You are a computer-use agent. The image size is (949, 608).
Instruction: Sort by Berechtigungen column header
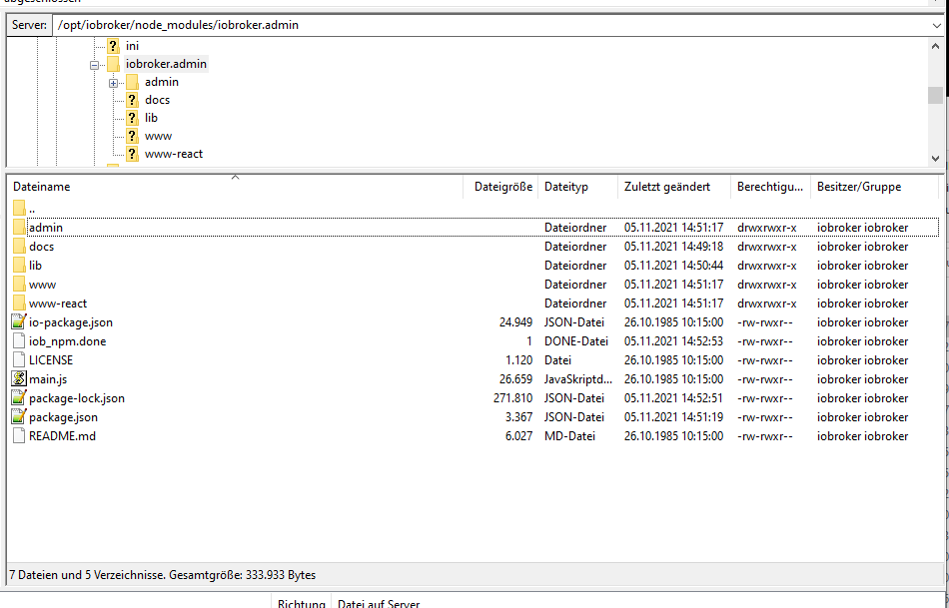tap(770, 187)
